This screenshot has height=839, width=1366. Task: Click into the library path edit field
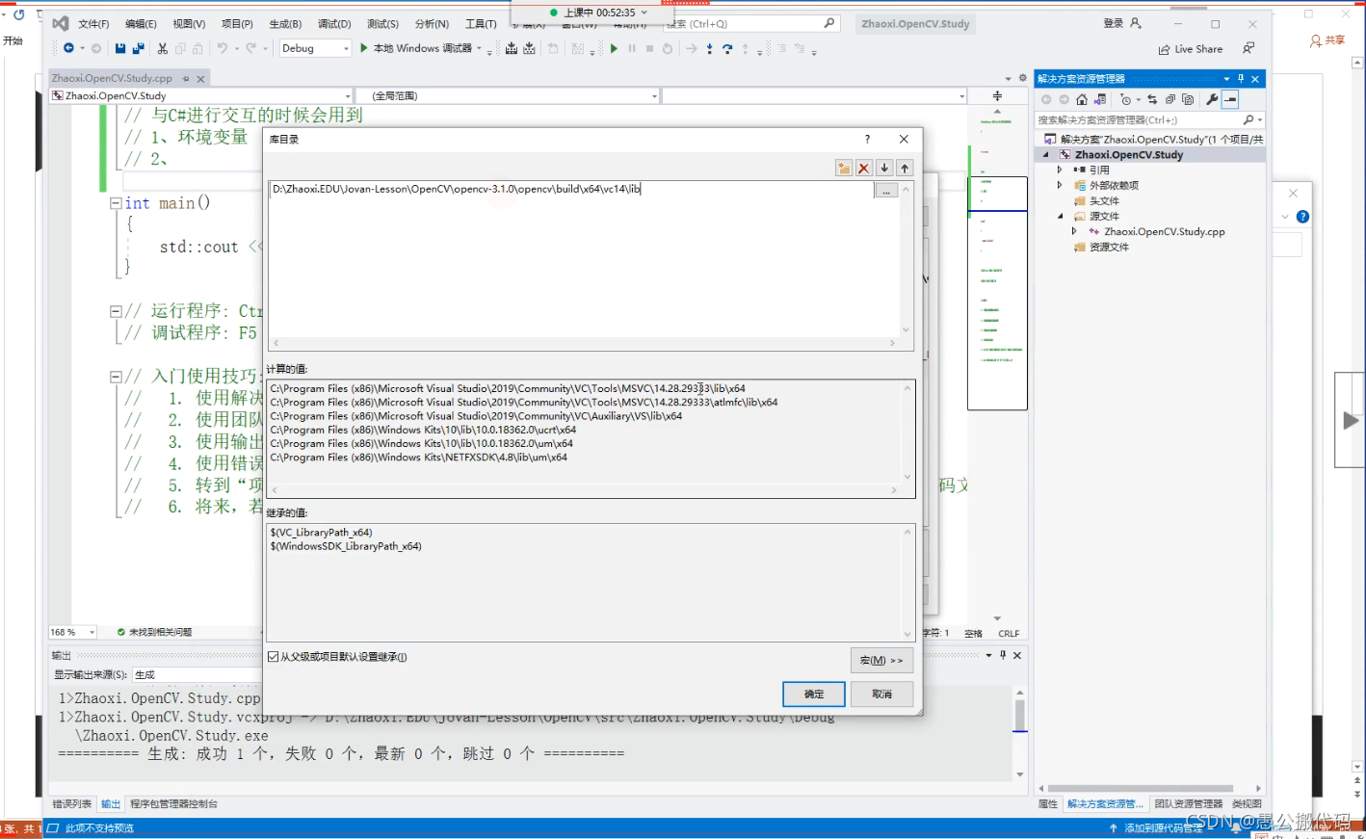[x=572, y=189]
